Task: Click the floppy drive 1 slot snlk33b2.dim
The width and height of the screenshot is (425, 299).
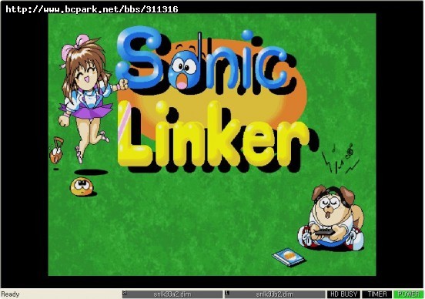Action: pos(275,294)
